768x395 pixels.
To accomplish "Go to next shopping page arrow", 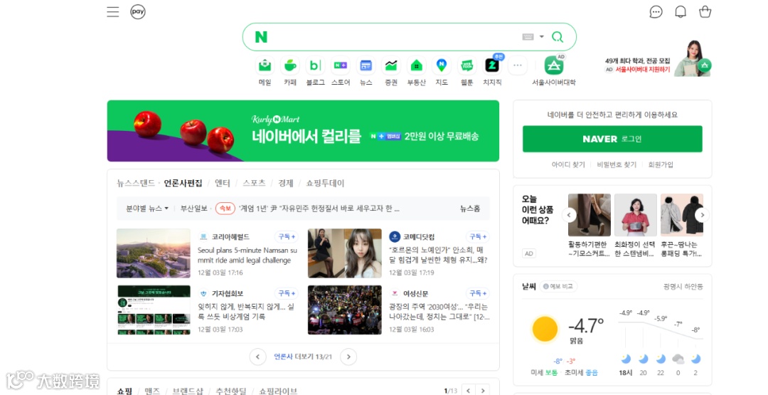I will pyautogui.click(x=483, y=391).
